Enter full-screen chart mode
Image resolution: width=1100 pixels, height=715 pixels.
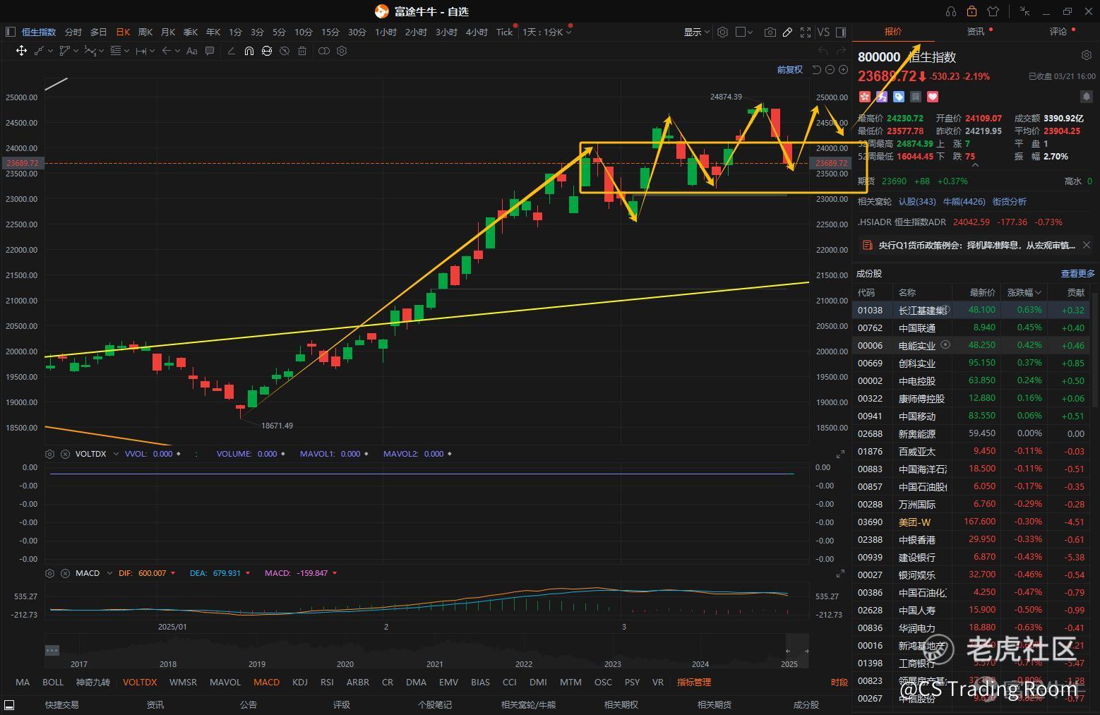pyautogui.click(x=806, y=32)
